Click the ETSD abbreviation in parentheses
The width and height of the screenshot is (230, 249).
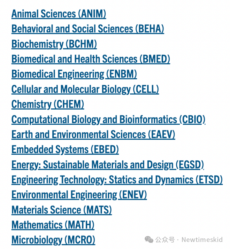point(209,180)
